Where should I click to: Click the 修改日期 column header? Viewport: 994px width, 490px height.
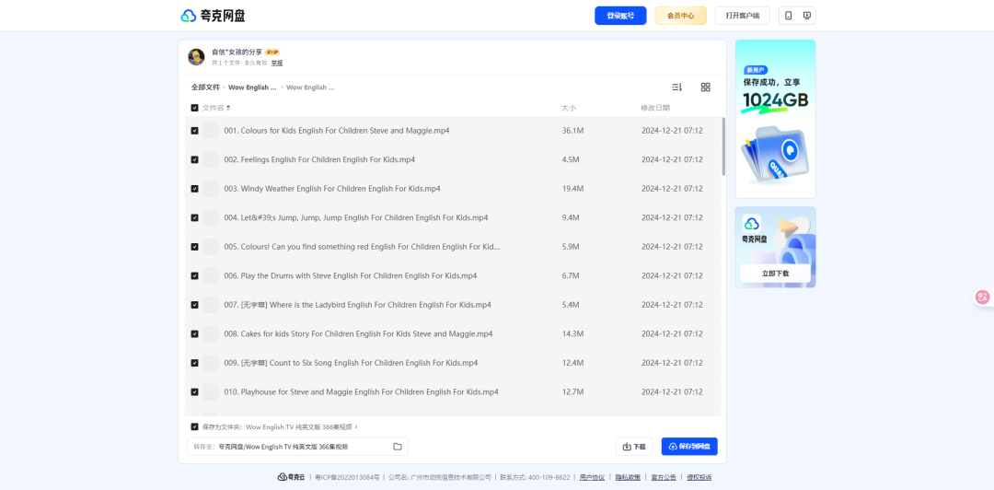[655, 108]
